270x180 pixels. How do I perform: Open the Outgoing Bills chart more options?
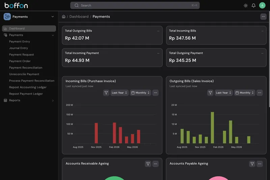click(260, 93)
